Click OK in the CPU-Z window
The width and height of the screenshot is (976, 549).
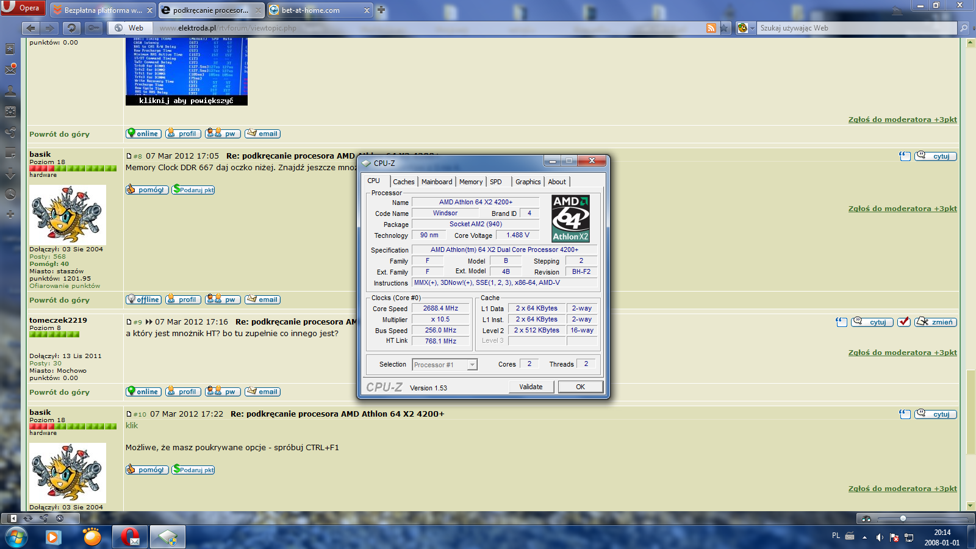(x=580, y=387)
